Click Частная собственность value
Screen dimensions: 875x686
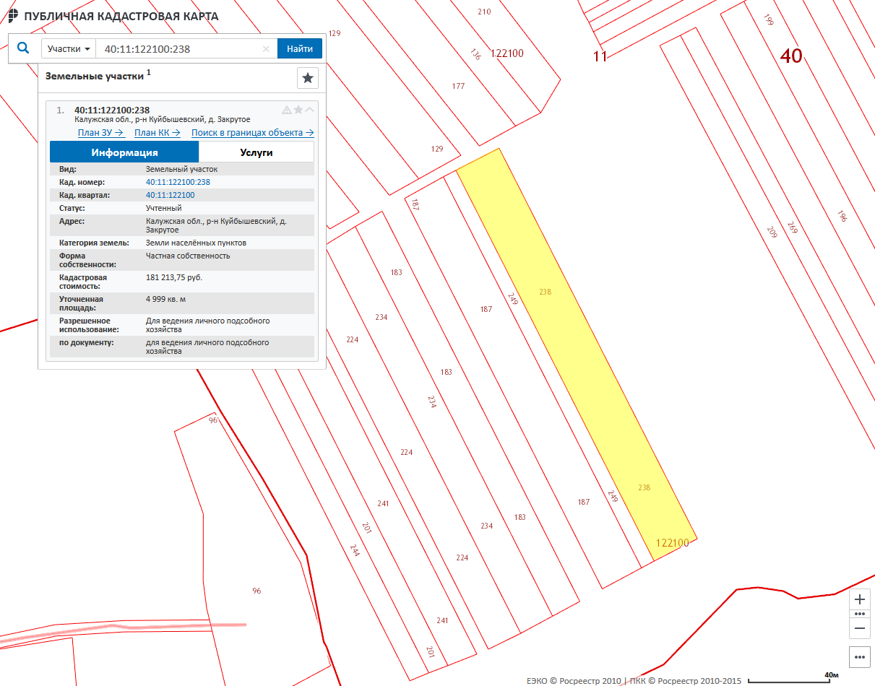(188, 256)
